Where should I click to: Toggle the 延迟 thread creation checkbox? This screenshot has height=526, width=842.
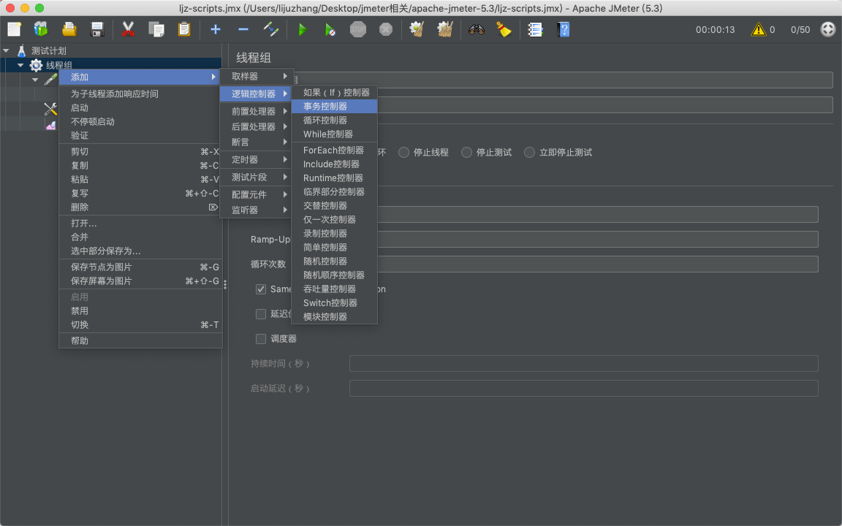click(261, 314)
